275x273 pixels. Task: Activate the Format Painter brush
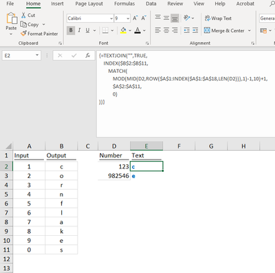coord(23,34)
